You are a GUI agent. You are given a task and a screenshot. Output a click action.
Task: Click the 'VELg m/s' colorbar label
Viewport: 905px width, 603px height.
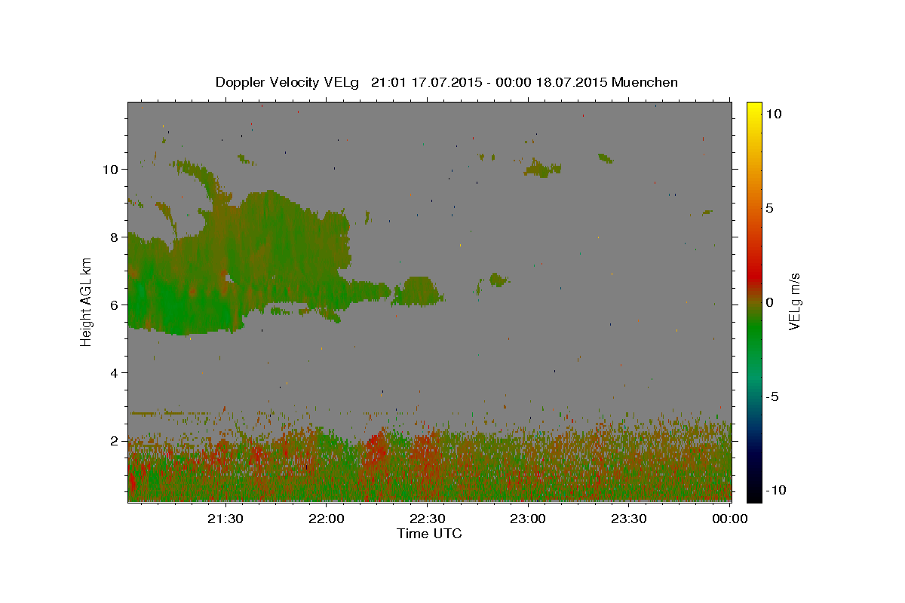pyautogui.click(x=794, y=301)
